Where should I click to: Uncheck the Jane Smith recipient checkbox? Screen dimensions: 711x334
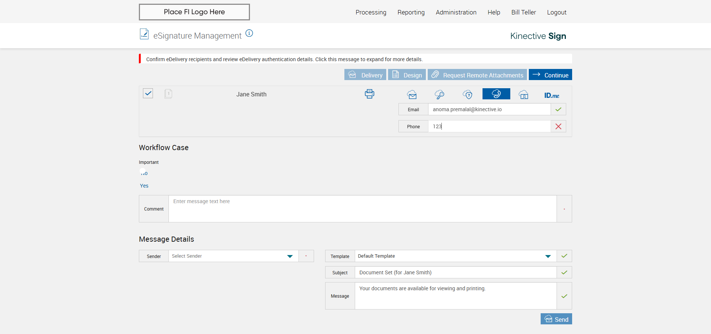148,93
